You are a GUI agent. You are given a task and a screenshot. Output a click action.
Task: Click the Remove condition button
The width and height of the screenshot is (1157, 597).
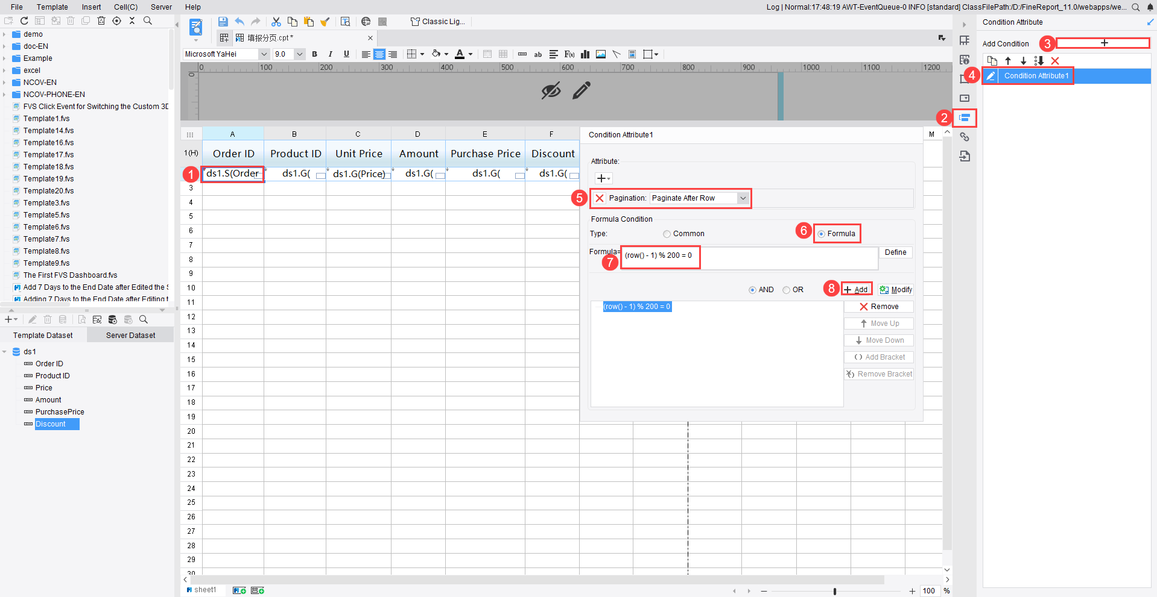[879, 307]
